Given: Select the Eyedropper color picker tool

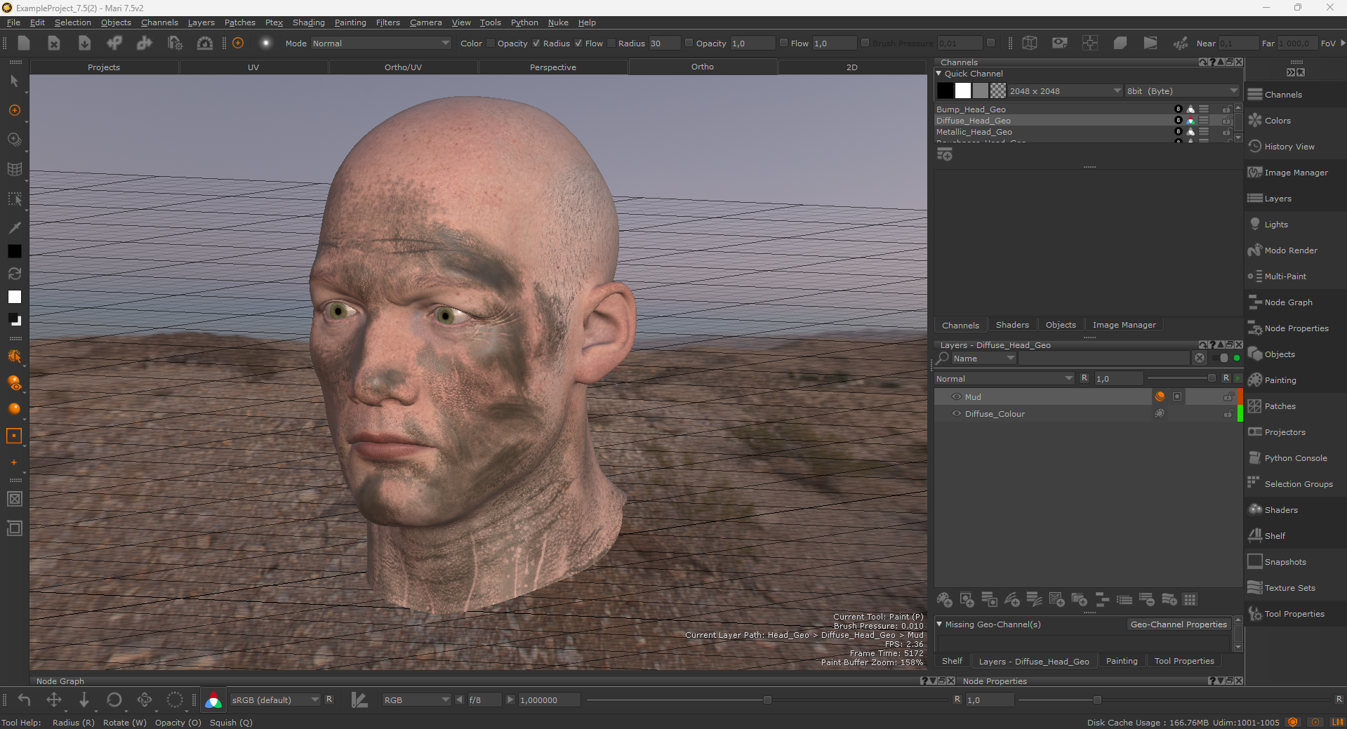Looking at the screenshot, I should [x=14, y=227].
